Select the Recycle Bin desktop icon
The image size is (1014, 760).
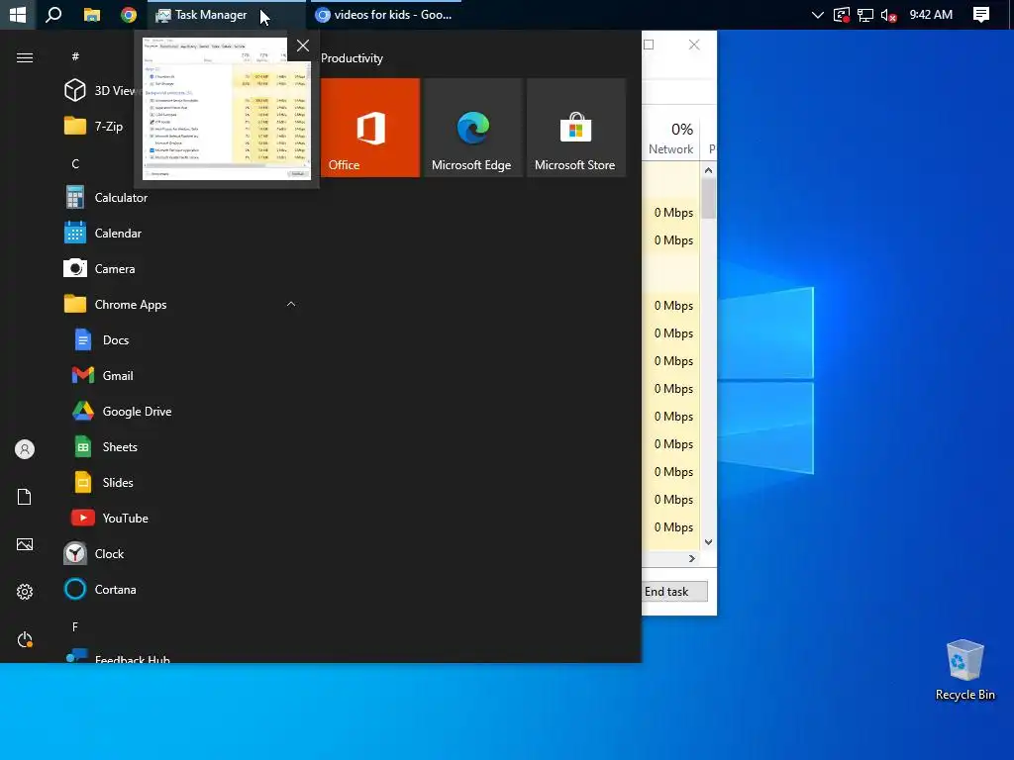pos(964,670)
